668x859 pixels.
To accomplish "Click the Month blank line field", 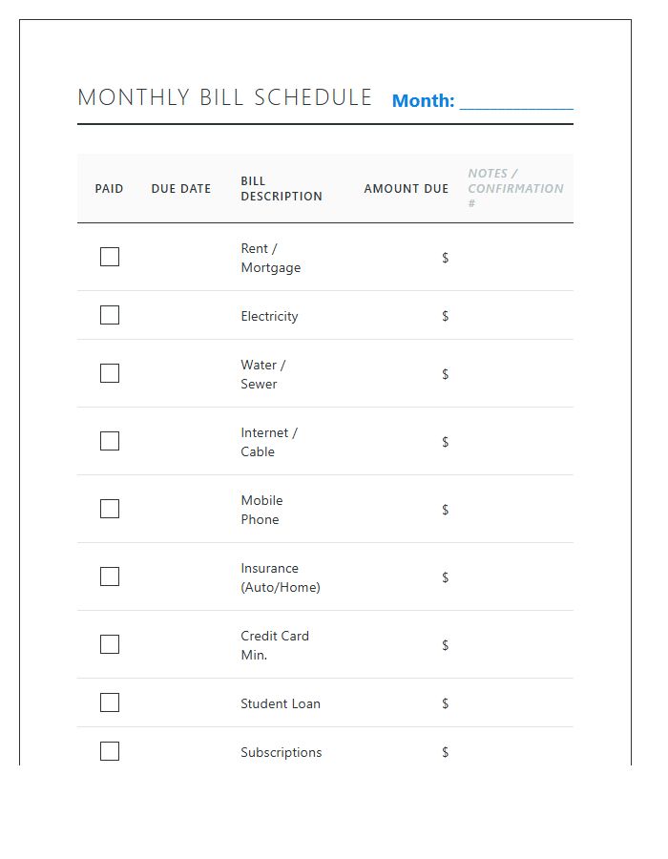I will point(516,101).
